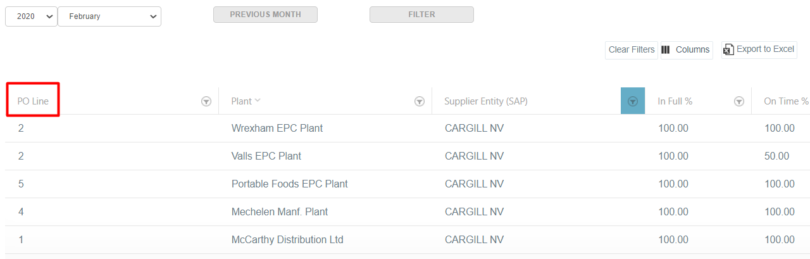Open the year 2020 dropdown
The height and width of the screenshot is (259, 810).
(x=31, y=16)
